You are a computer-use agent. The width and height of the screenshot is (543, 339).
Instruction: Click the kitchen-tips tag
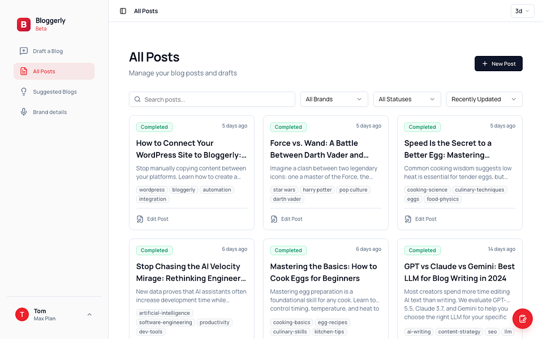(329, 332)
